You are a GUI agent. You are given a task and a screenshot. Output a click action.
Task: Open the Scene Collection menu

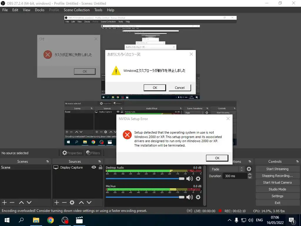click(77, 10)
